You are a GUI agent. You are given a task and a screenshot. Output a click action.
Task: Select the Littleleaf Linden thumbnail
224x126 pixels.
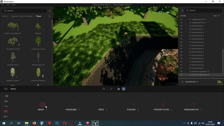coord(38,42)
